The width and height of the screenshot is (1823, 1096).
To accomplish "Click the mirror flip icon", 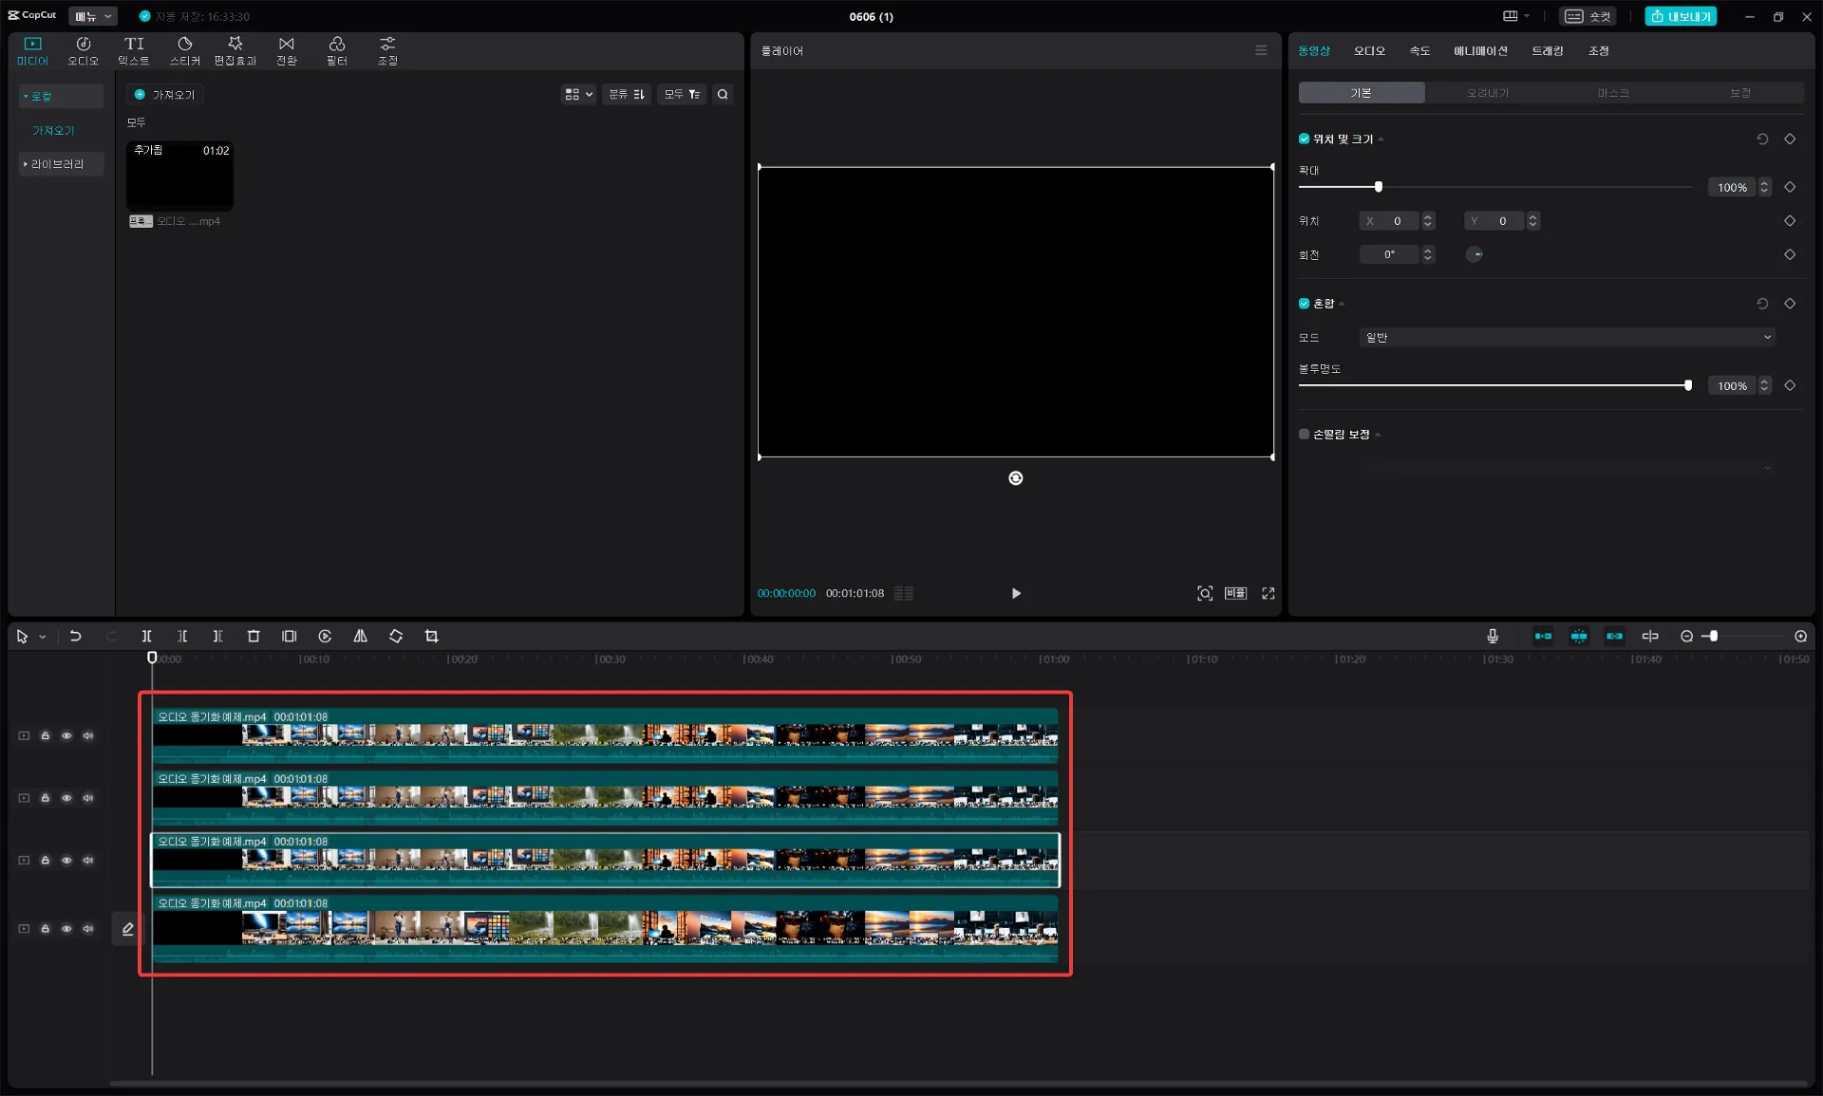I will tap(360, 637).
